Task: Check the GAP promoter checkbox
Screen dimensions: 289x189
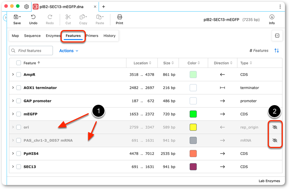Action: tap(19, 101)
